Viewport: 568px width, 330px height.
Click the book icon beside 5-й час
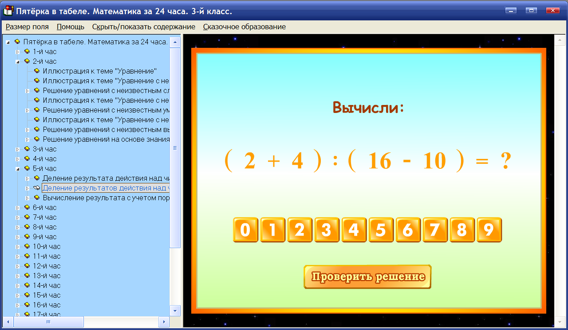click(x=27, y=168)
